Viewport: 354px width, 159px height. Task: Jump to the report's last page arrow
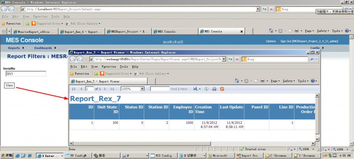click(x=112, y=89)
